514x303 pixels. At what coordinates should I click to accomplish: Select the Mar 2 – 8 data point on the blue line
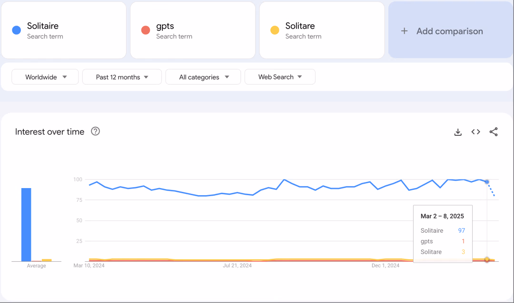tap(487, 181)
